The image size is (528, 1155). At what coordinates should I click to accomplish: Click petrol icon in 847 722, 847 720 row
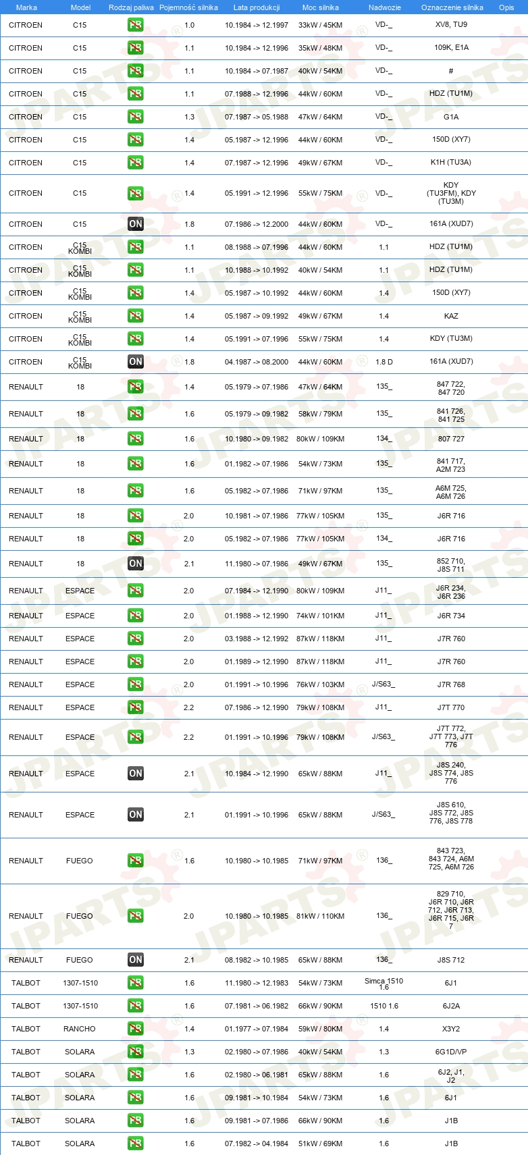135,387
